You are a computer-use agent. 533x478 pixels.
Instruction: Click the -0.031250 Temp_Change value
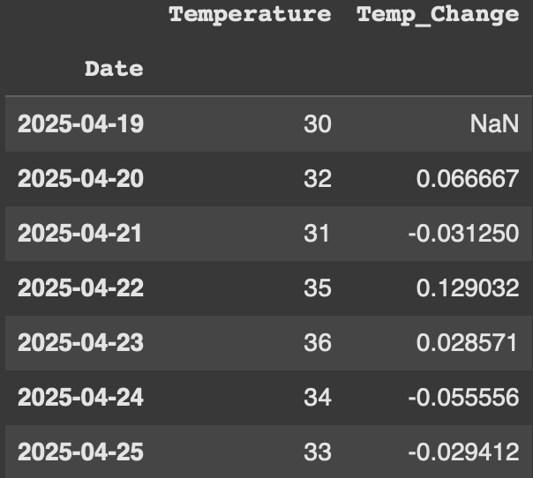click(463, 233)
